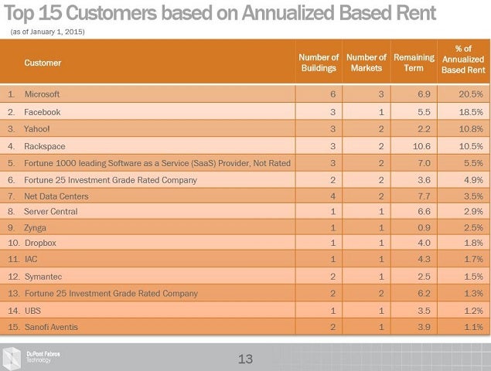Click UBS's remaining term 3.5
Viewport: 491px width, 371px height.
click(424, 311)
